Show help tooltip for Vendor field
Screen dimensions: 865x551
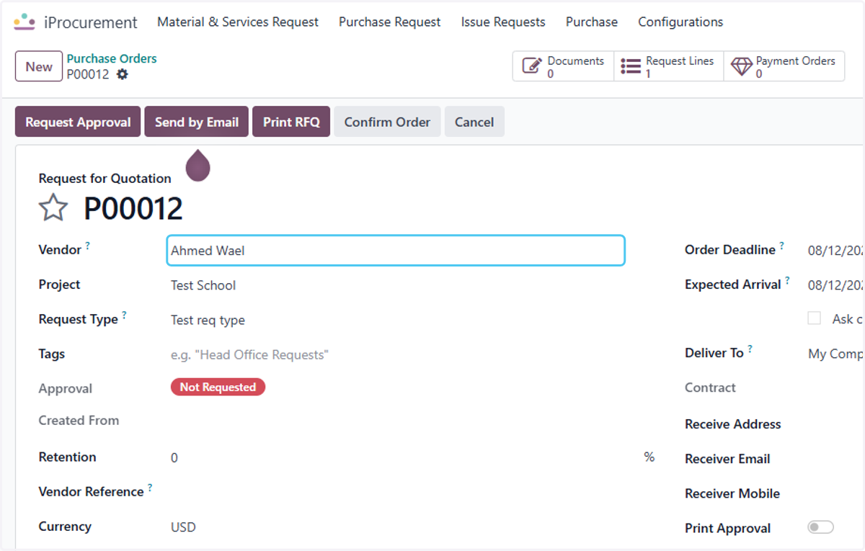[88, 246]
